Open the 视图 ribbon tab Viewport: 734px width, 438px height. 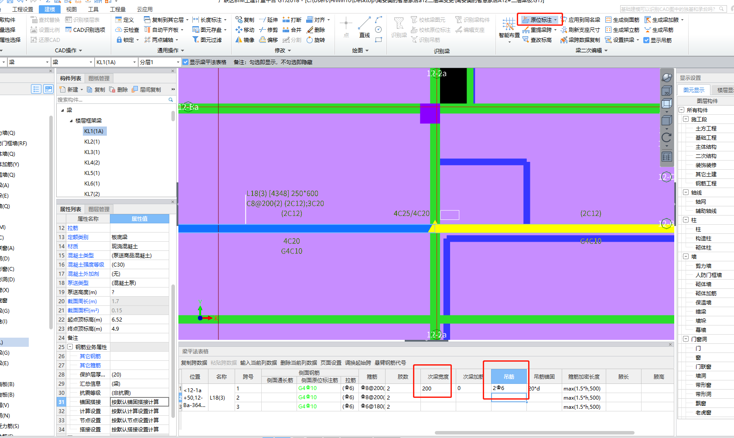72,9
